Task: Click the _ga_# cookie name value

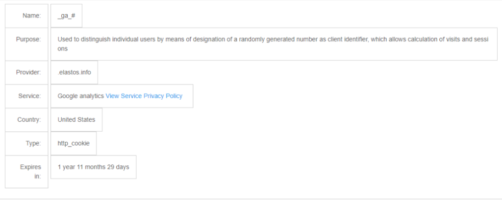Action: pos(66,16)
